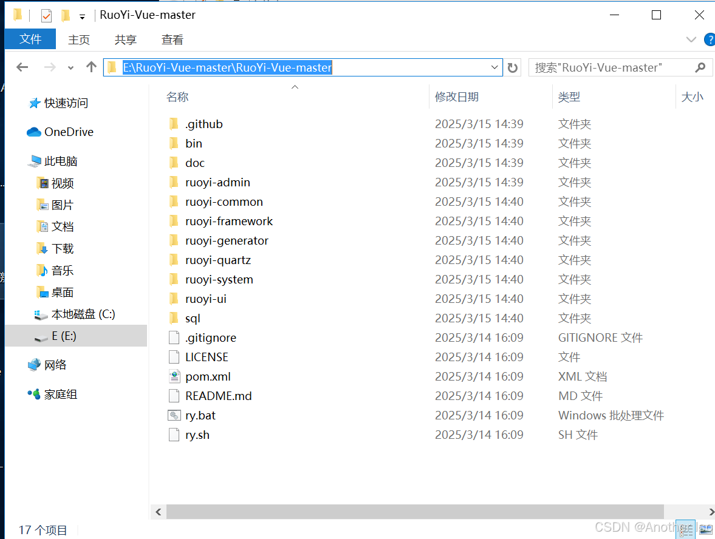The height and width of the screenshot is (539, 715).
Task: Select 快速访问 in the navigation pane
Action: tap(58, 103)
